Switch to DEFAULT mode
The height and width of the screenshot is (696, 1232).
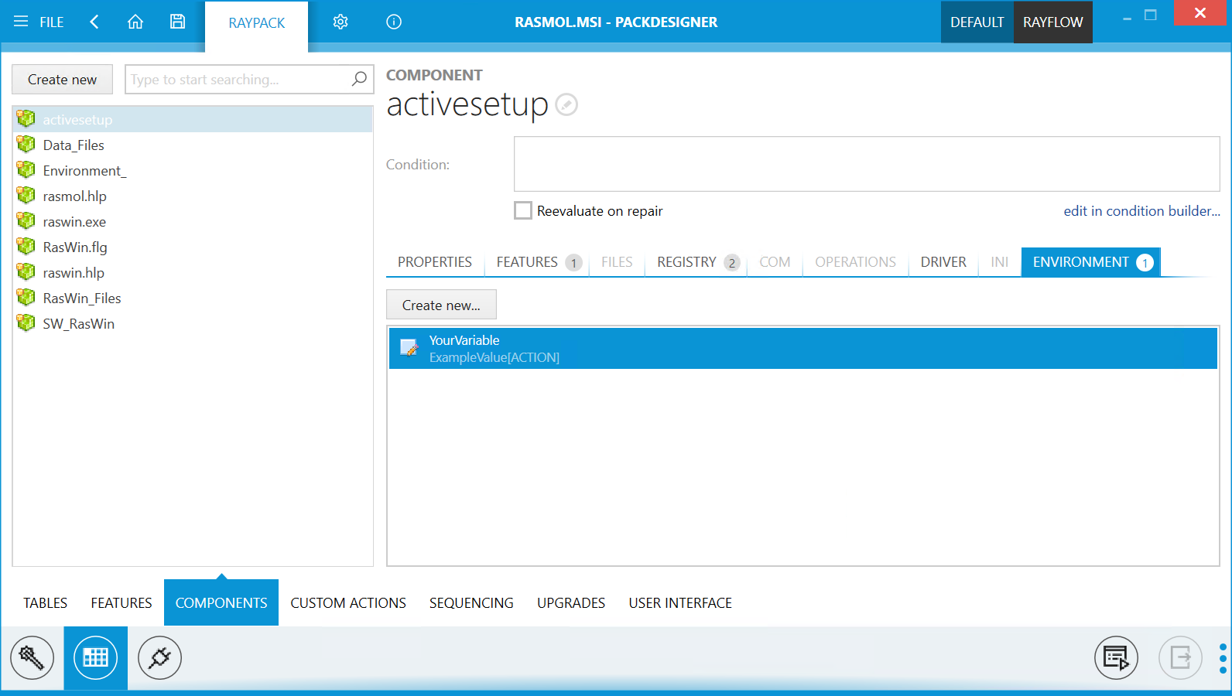[x=977, y=22]
